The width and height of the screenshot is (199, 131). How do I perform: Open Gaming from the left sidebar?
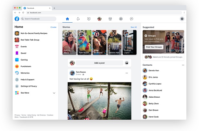pos(24,60)
